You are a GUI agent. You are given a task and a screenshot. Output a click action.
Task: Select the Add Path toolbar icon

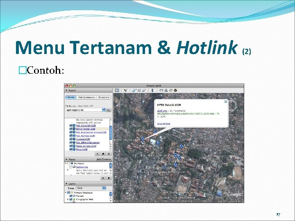pyautogui.click(x=139, y=90)
